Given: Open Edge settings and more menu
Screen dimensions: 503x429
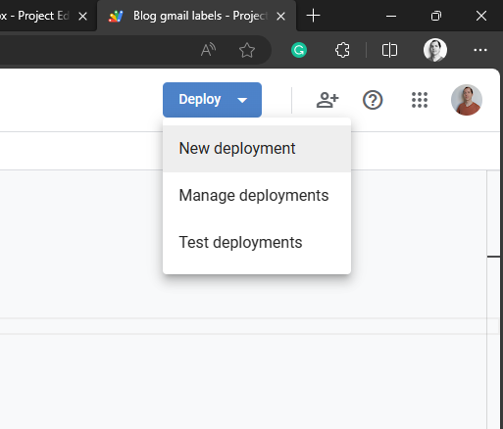Looking at the screenshot, I should [480, 50].
